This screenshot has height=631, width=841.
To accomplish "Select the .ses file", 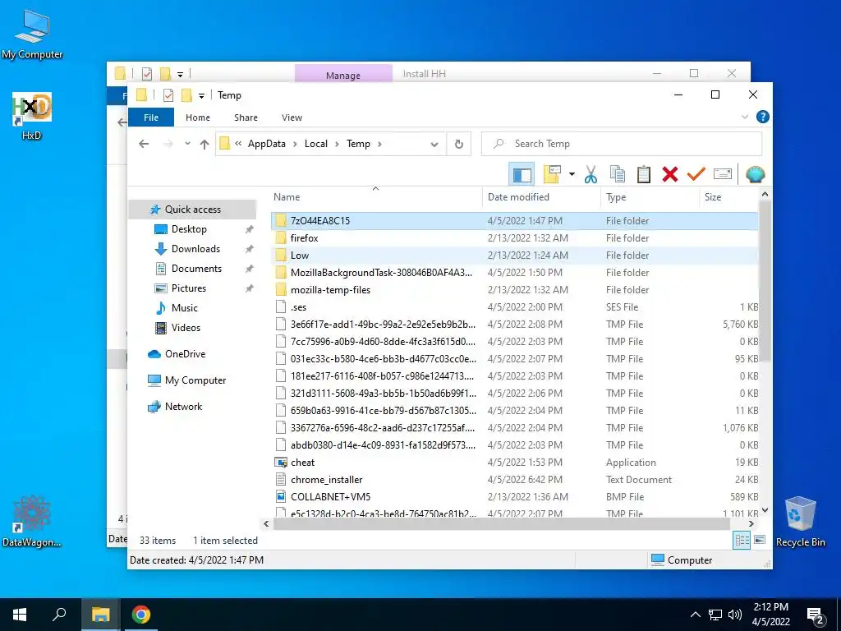I will pyautogui.click(x=515, y=307).
